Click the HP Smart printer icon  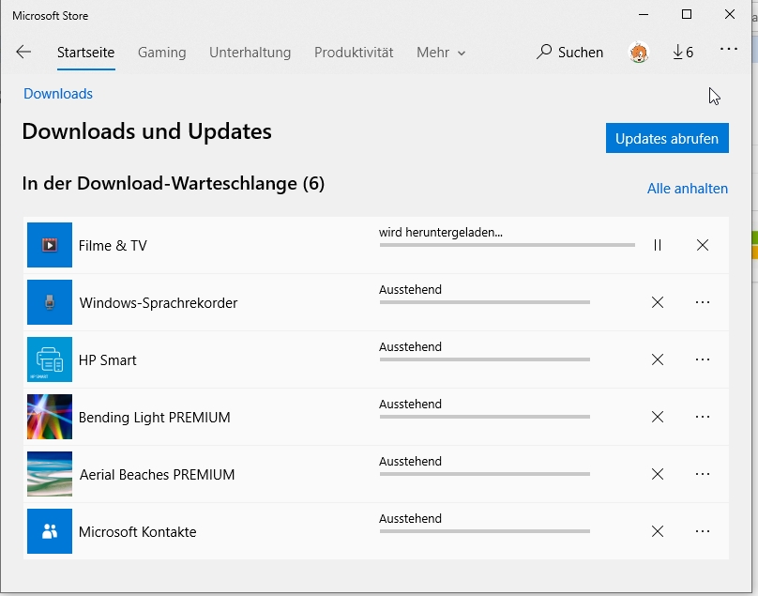coord(50,359)
